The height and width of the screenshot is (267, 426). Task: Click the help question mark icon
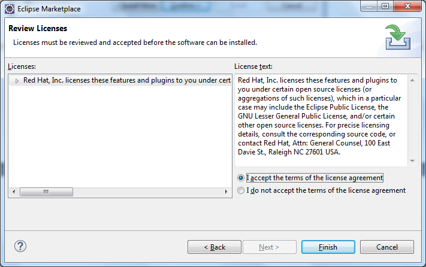20,246
